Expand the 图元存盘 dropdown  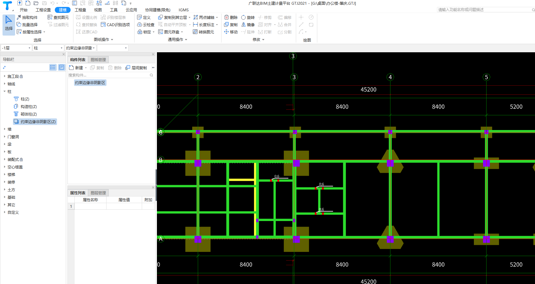182,32
